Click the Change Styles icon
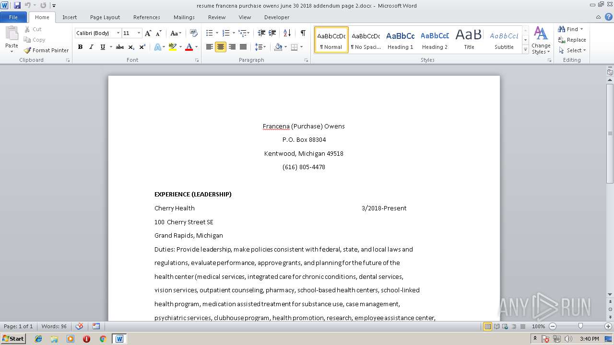This screenshot has height=345, width=614. [541, 40]
